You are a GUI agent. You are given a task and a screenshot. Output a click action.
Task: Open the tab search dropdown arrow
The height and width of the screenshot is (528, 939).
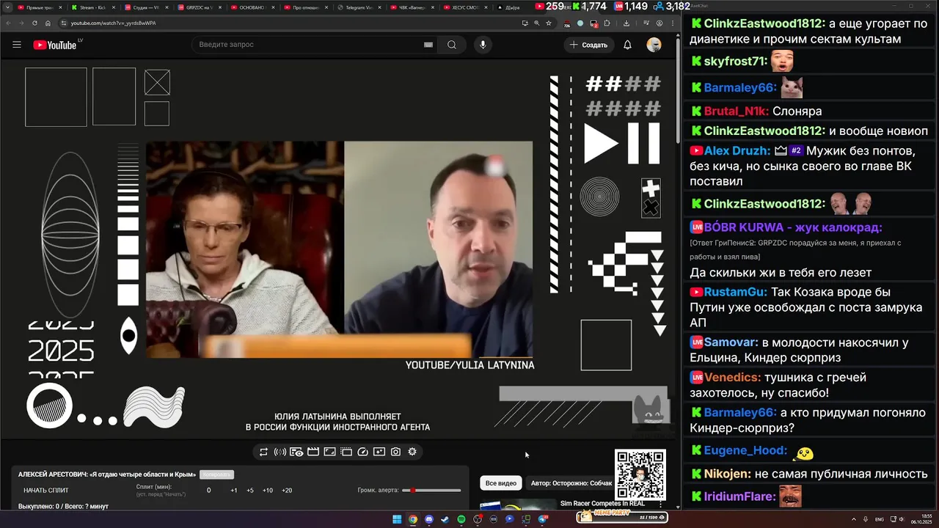click(x=7, y=7)
